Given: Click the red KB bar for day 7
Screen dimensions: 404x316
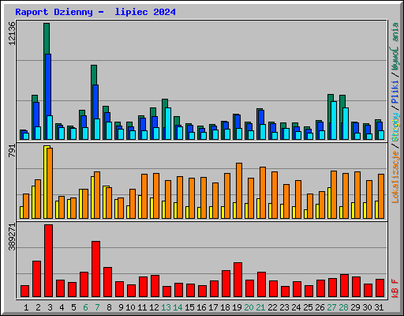Looking at the screenshot, I should tap(95, 269).
